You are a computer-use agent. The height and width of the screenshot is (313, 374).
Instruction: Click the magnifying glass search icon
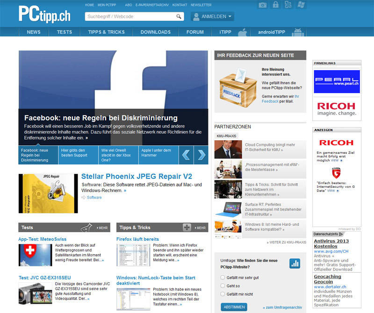click(x=179, y=17)
